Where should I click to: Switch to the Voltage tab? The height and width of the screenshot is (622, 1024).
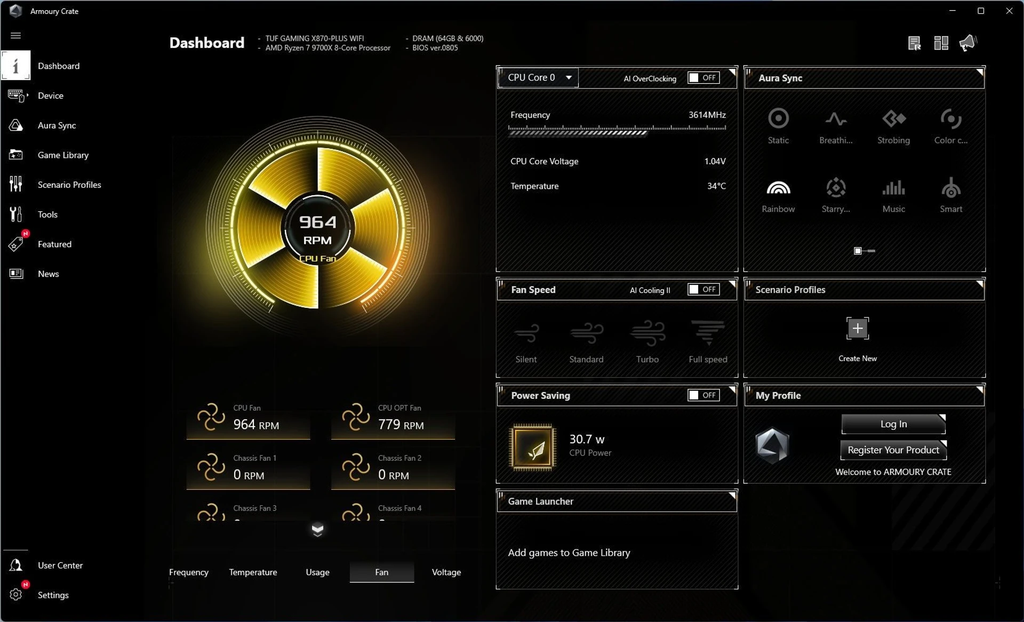[446, 572]
